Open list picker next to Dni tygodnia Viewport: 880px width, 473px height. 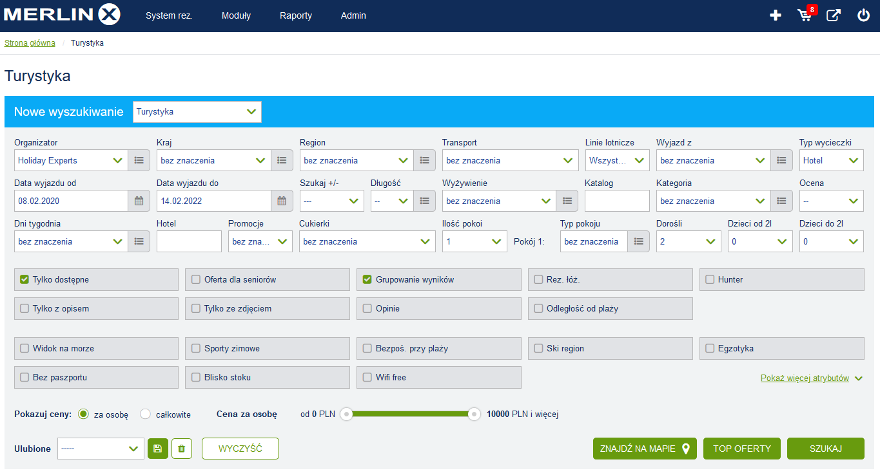139,241
